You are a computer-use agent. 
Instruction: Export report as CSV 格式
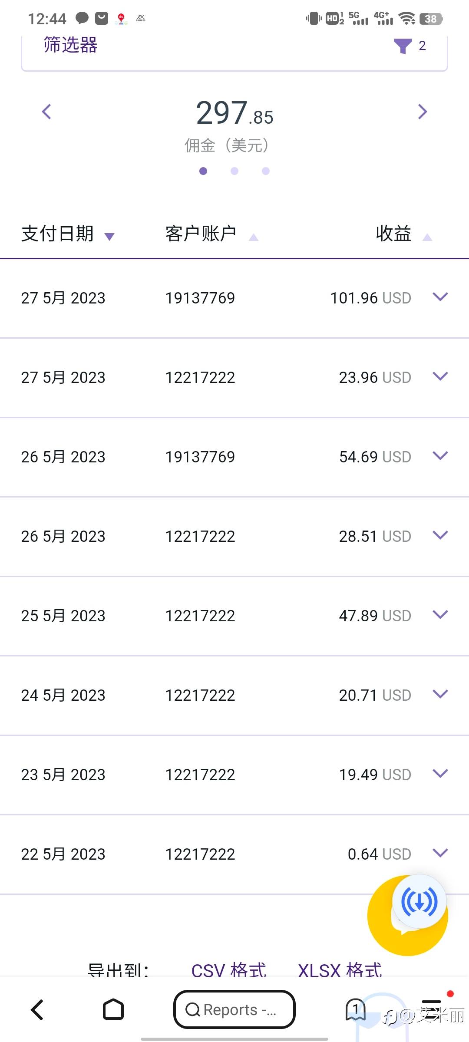click(229, 970)
